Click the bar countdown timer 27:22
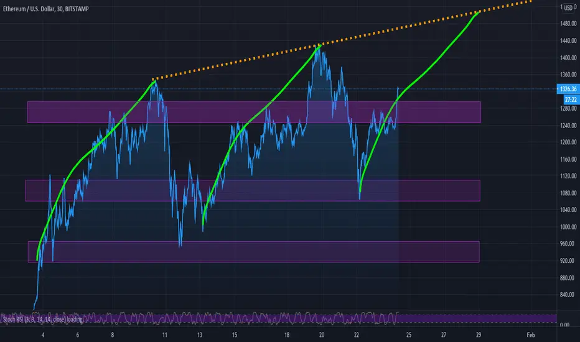The height and width of the screenshot is (342, 580). (x=571, y=99)
